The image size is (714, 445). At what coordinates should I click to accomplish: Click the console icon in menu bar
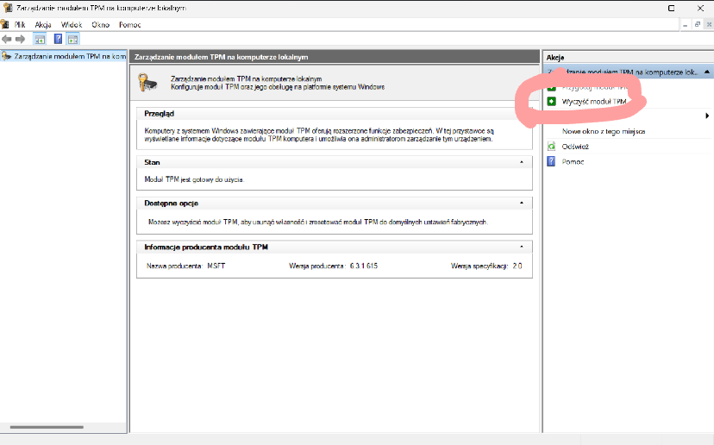5,24
